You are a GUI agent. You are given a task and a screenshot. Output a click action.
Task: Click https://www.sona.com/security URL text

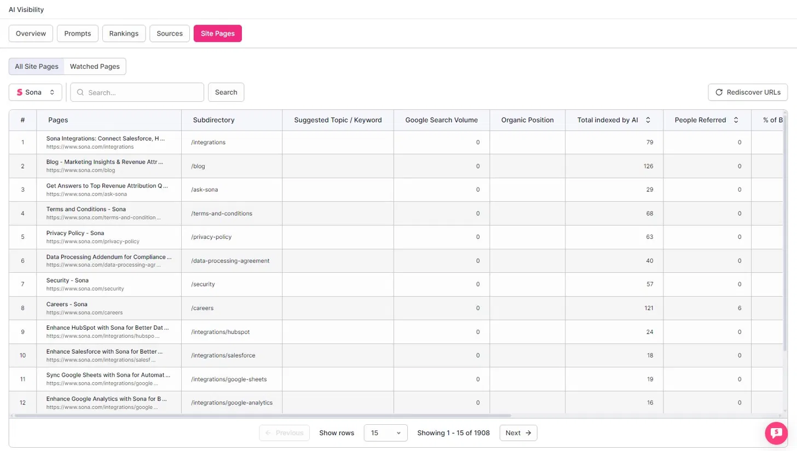click(85, 289)
